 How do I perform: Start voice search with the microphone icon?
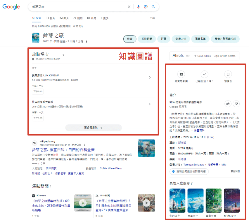point(138,7)
